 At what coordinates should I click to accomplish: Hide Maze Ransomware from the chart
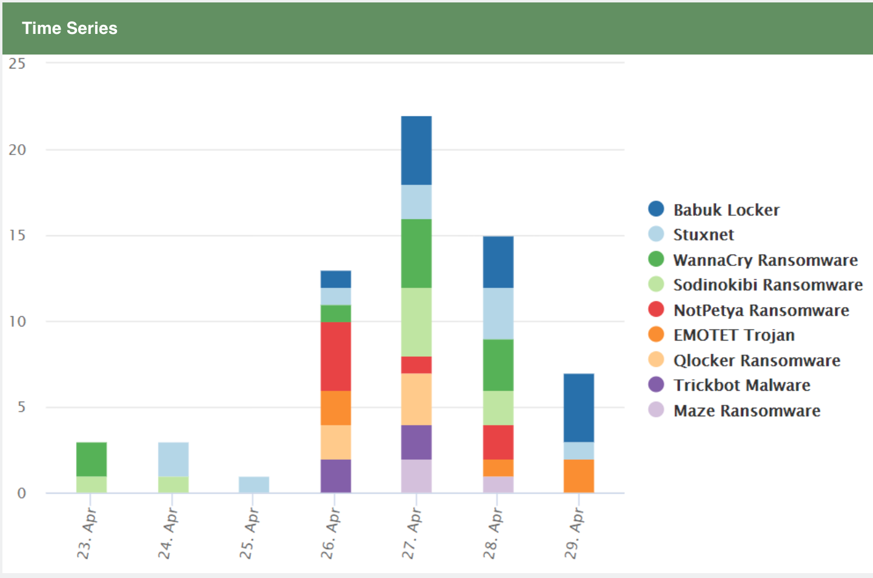[x=746, y=411]
